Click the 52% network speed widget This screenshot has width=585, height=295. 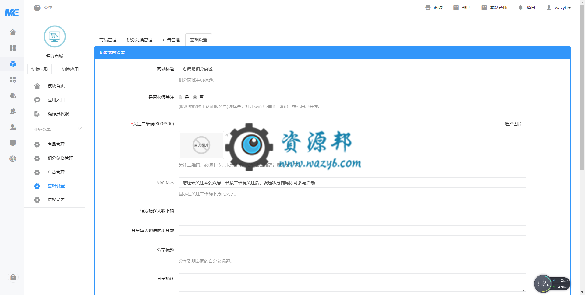tap(552, 284)
